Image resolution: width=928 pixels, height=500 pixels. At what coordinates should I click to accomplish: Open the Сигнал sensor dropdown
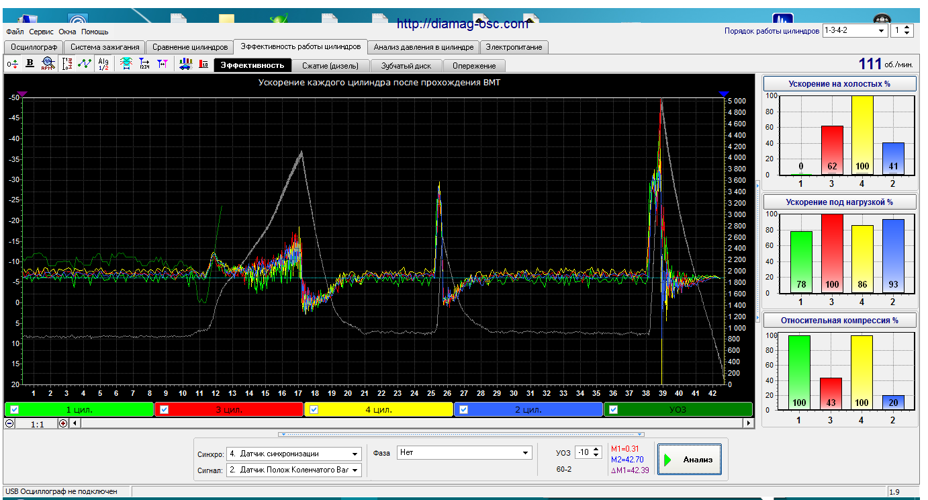tap(355, 470)
